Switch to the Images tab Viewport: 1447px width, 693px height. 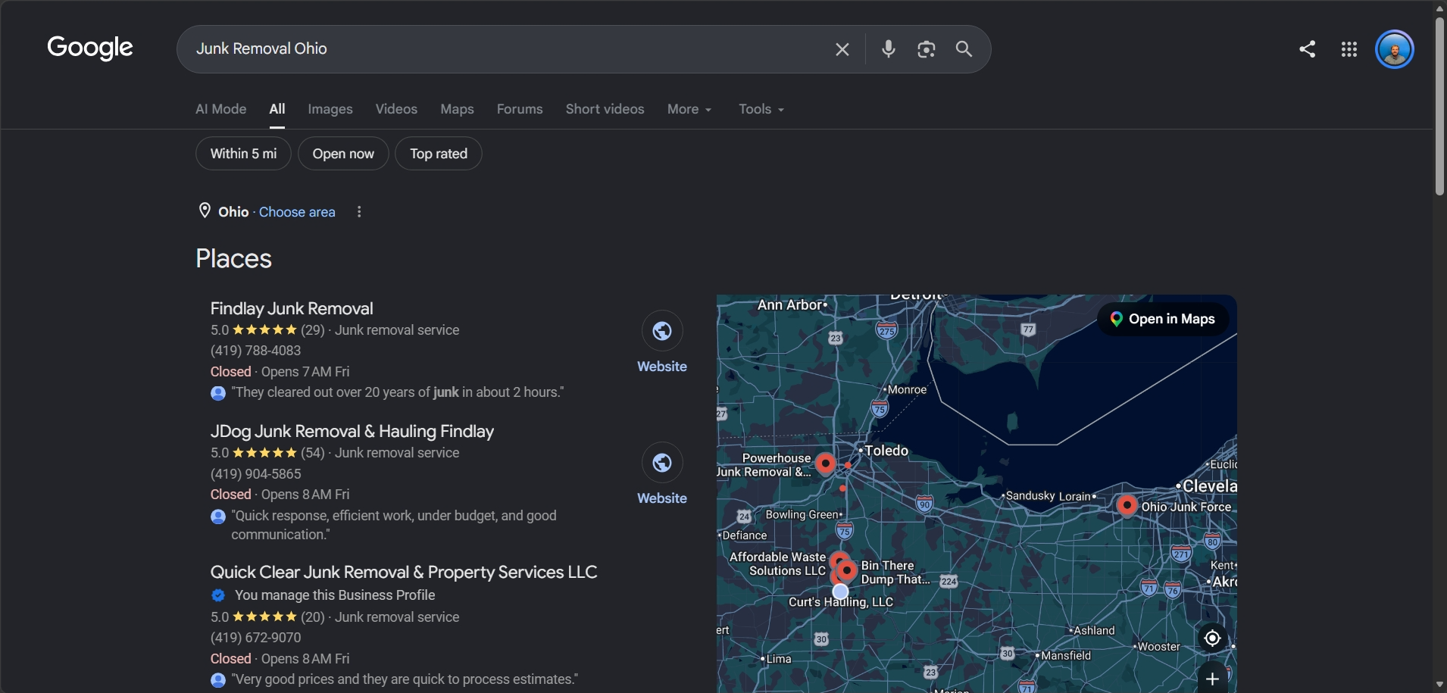tap(330, 109)
